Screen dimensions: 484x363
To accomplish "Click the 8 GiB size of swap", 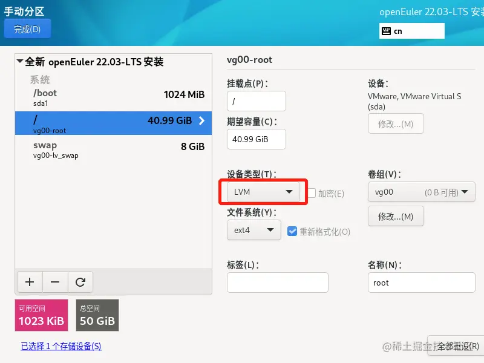I will [x=192, y=146].
